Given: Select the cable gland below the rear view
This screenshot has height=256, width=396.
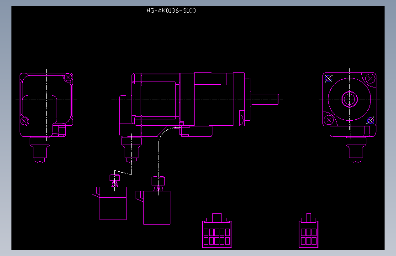Looking at the screenshot, I should click(x=40, y=150).
